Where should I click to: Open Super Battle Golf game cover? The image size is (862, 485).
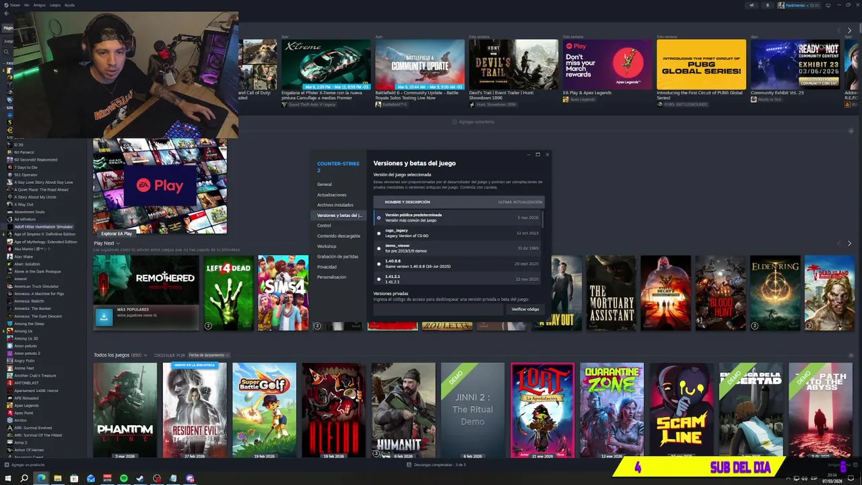(264, 410)
